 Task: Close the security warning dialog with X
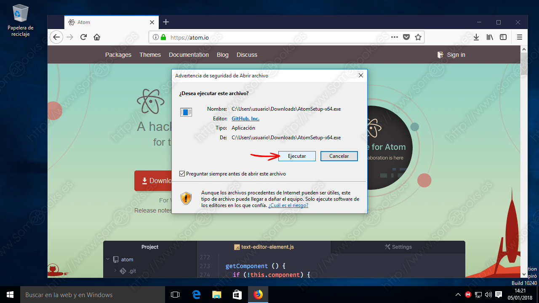click(360, 76)
